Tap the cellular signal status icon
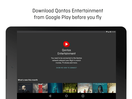 [109, 32]
